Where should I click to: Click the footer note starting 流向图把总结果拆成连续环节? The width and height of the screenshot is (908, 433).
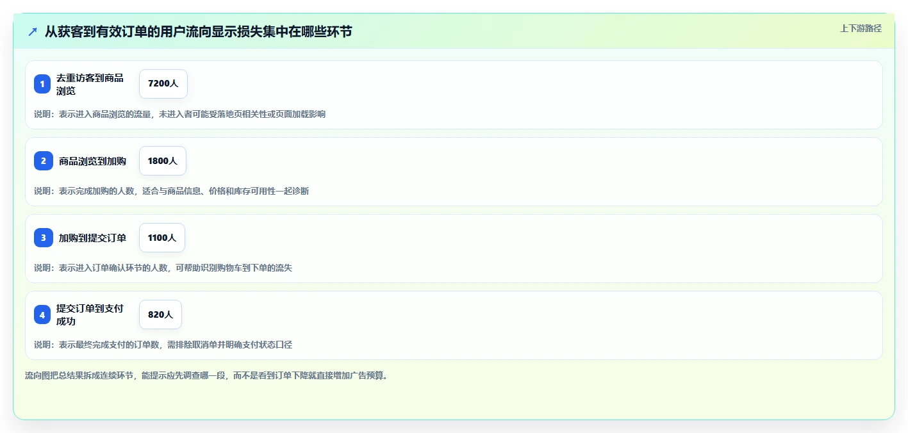pos(206,375)
